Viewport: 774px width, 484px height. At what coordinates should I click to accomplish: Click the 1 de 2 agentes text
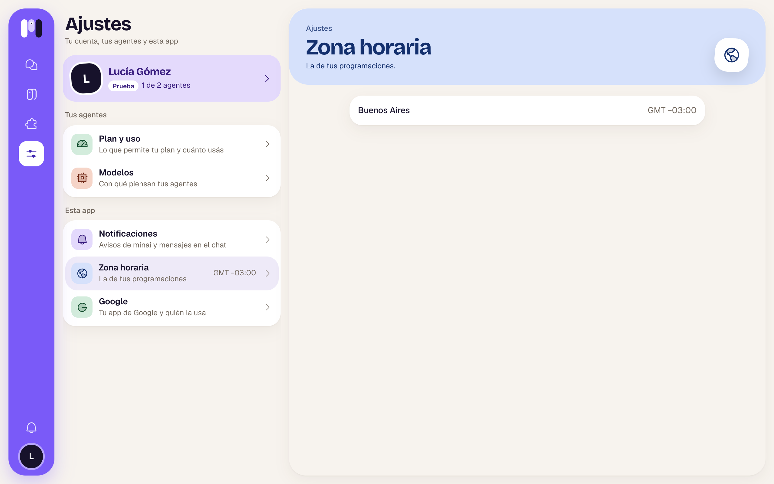[x=166, y=85]
